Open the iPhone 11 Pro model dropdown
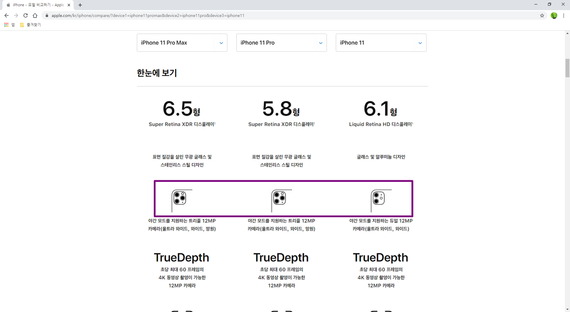This screenshot has height=312, width=570. pos(281,42)
